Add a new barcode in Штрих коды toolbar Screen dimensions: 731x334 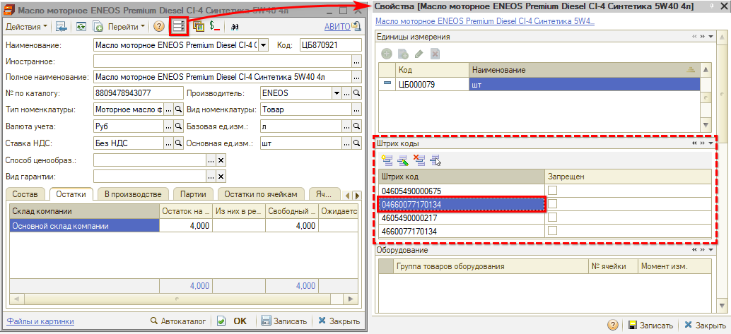click(387, 160)
